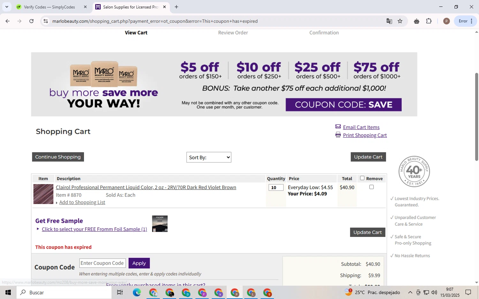Bookmark this page with the star icon
The height and width of the screenshot is (299, 479).
[x=400, y=21]
